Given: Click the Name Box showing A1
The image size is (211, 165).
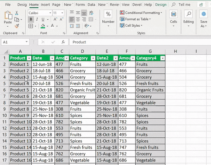Looking at the screenshot, I should click(13, 42).
